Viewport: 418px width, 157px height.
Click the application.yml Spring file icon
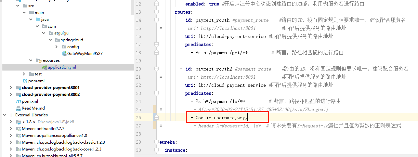pos(45,67)
